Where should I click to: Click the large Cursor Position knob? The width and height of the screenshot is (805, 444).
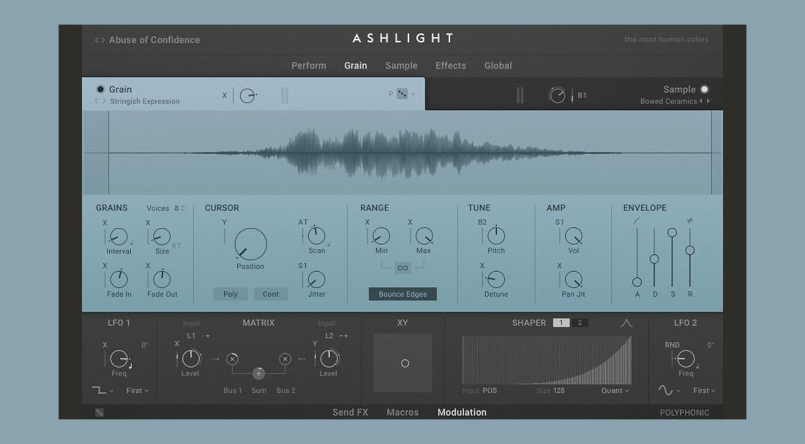point(250,244)
